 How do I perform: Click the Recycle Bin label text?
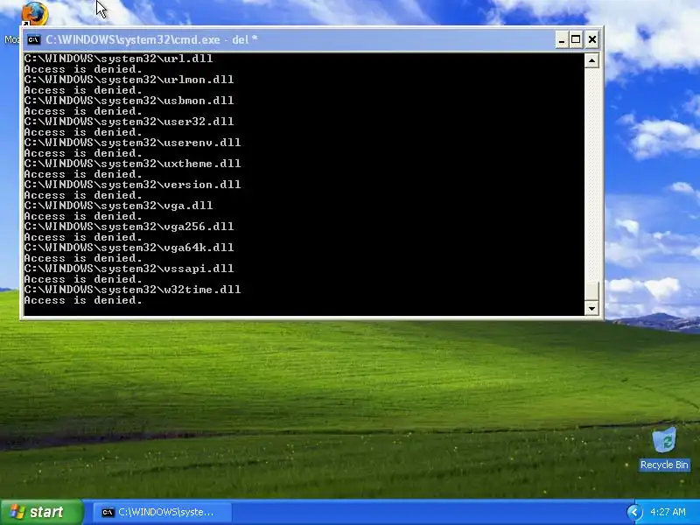[x=664, y=465]
